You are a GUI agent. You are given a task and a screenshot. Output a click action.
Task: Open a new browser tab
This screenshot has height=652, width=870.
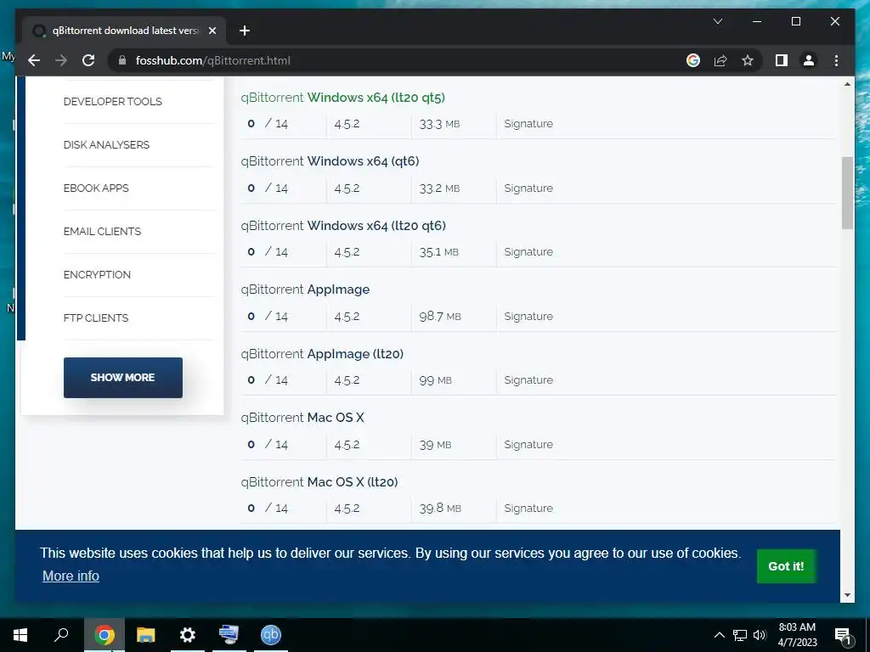click(x=244, y=31)
